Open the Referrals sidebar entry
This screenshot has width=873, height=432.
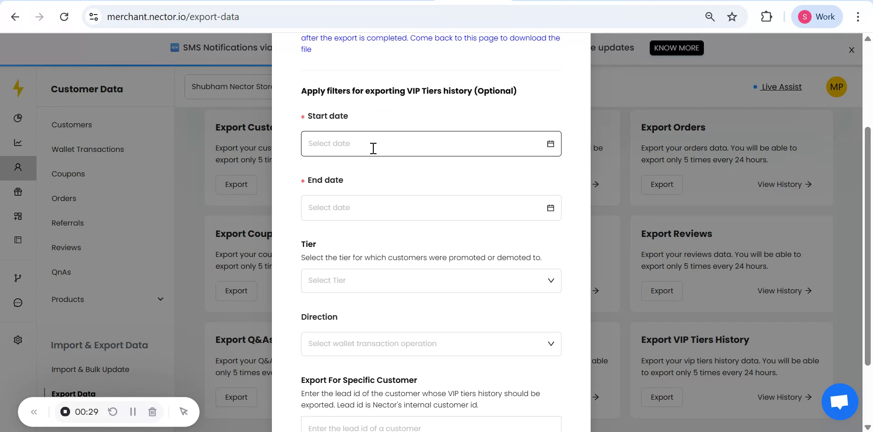pos(67,223)
